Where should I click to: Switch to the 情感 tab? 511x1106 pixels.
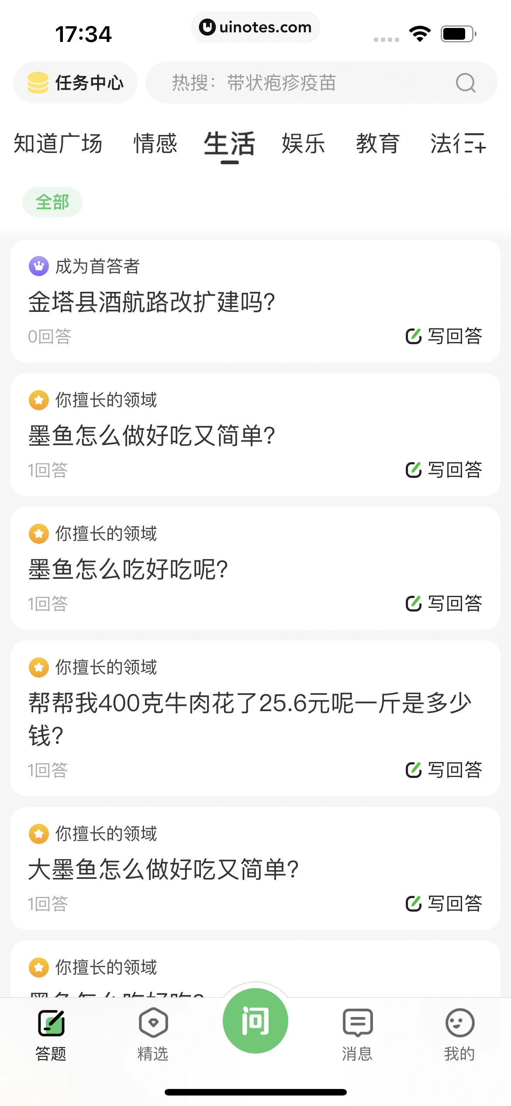155,144
